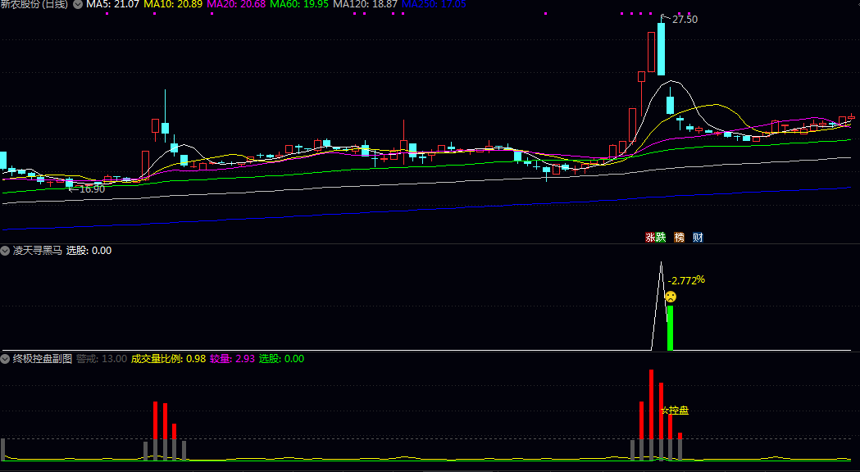Click the magenta 较量: 2.93 value
The height and width of the screenshot is (472, 860).
click(233, 359)
